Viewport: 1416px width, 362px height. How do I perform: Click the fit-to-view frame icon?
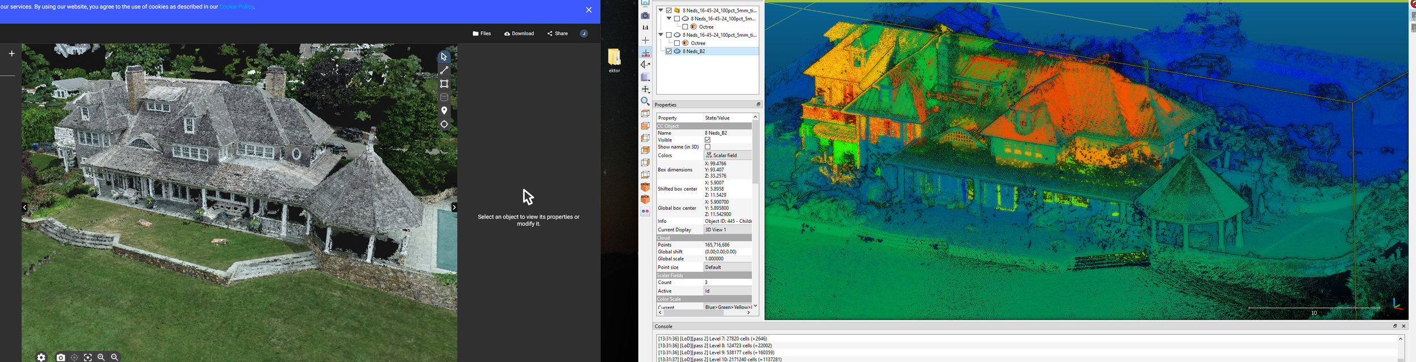(x=88, y=357)
